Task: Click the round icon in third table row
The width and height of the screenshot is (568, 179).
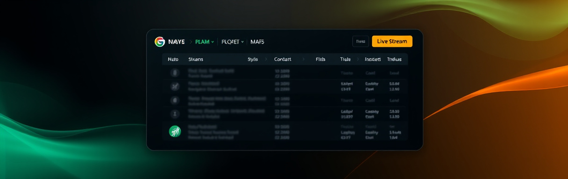Action: 175,100
